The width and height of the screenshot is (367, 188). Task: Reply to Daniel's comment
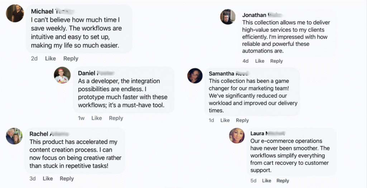pos(116,118)
